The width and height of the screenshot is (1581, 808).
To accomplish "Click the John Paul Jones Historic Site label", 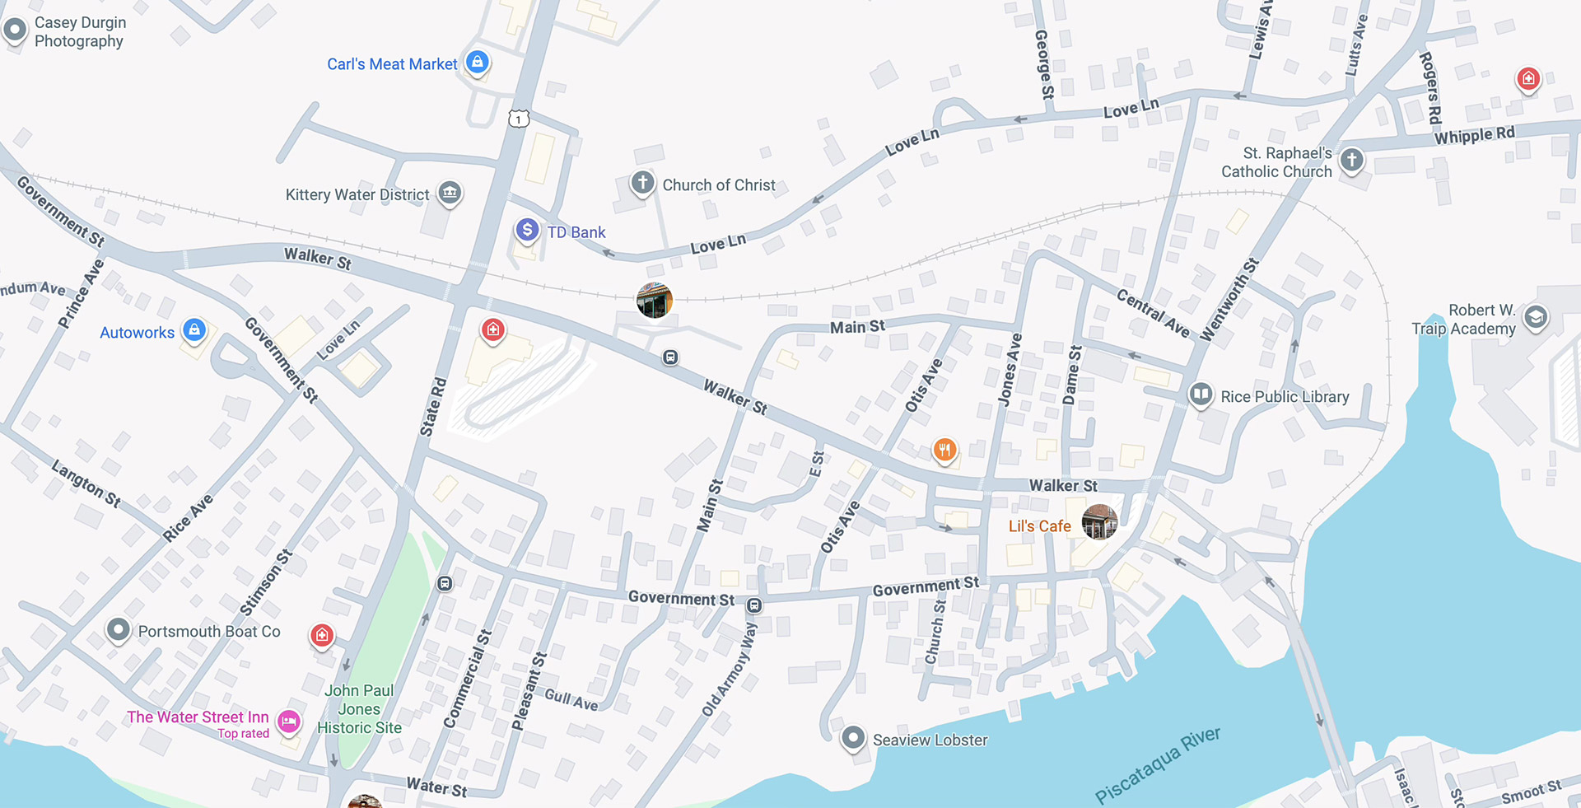I will coord(360,709).
